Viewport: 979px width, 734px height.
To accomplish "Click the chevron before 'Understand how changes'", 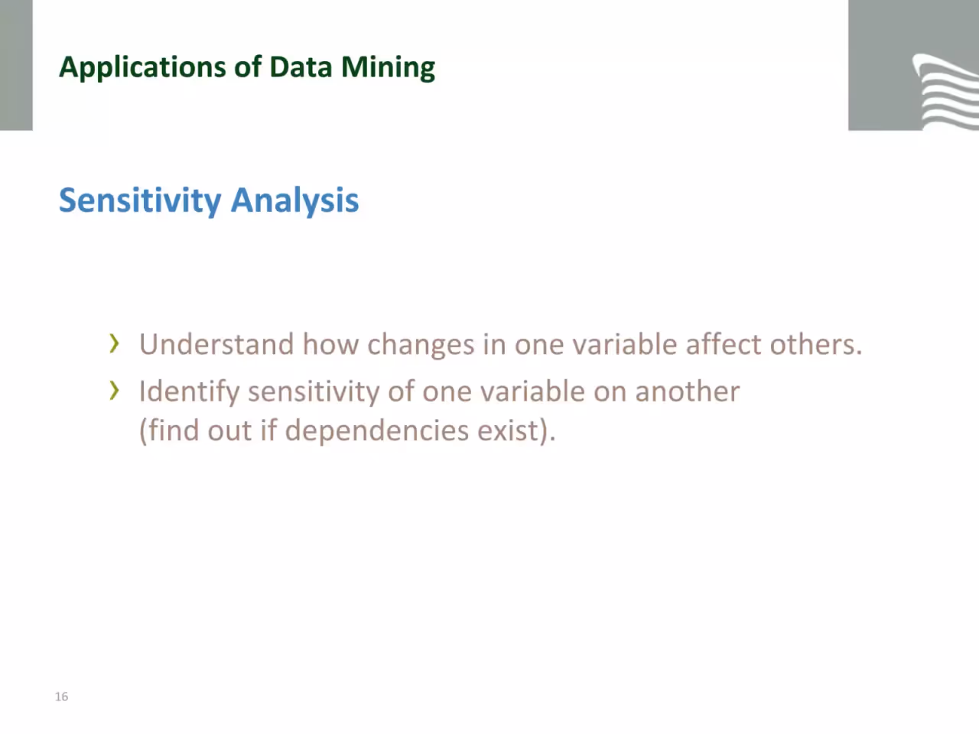I will point(114,344).
